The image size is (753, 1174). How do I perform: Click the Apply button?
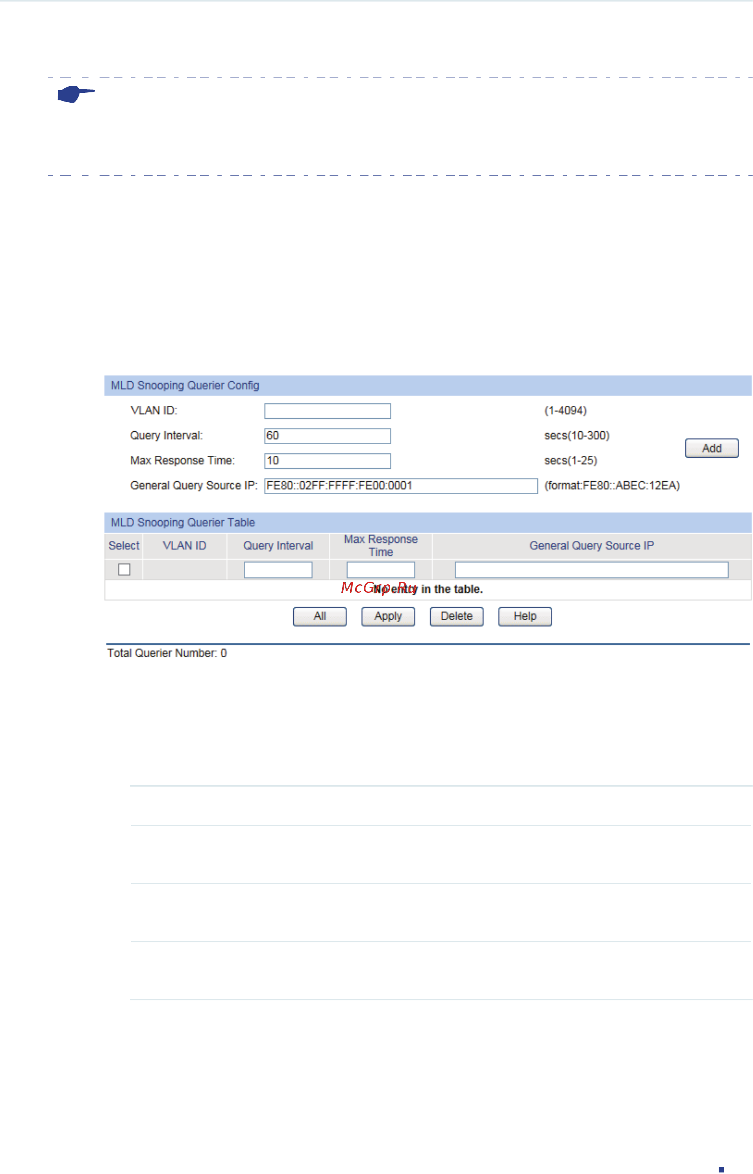388,616
